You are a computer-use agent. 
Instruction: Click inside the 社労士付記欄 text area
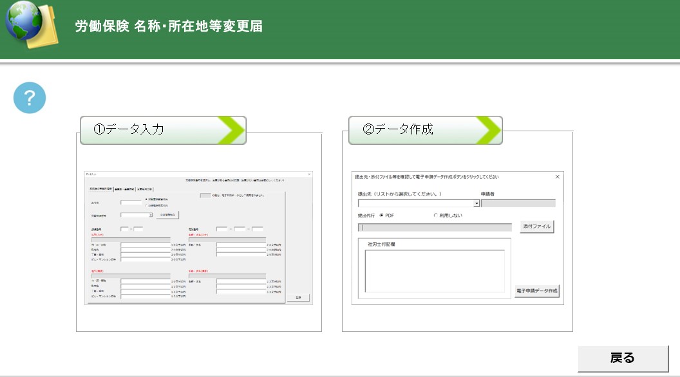435,271
